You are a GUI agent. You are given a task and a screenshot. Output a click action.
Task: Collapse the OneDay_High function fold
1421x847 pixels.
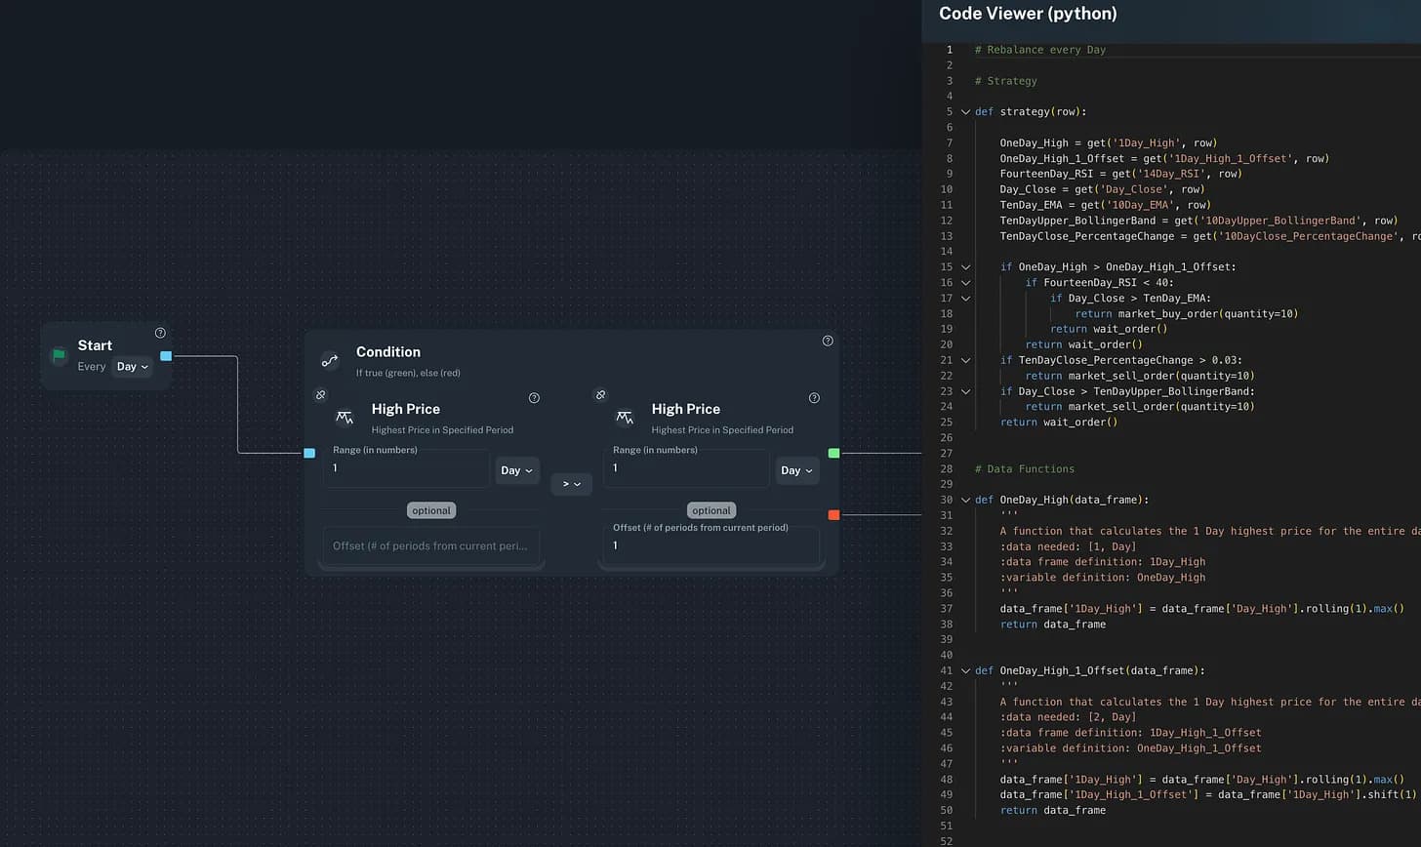[965, 500]
